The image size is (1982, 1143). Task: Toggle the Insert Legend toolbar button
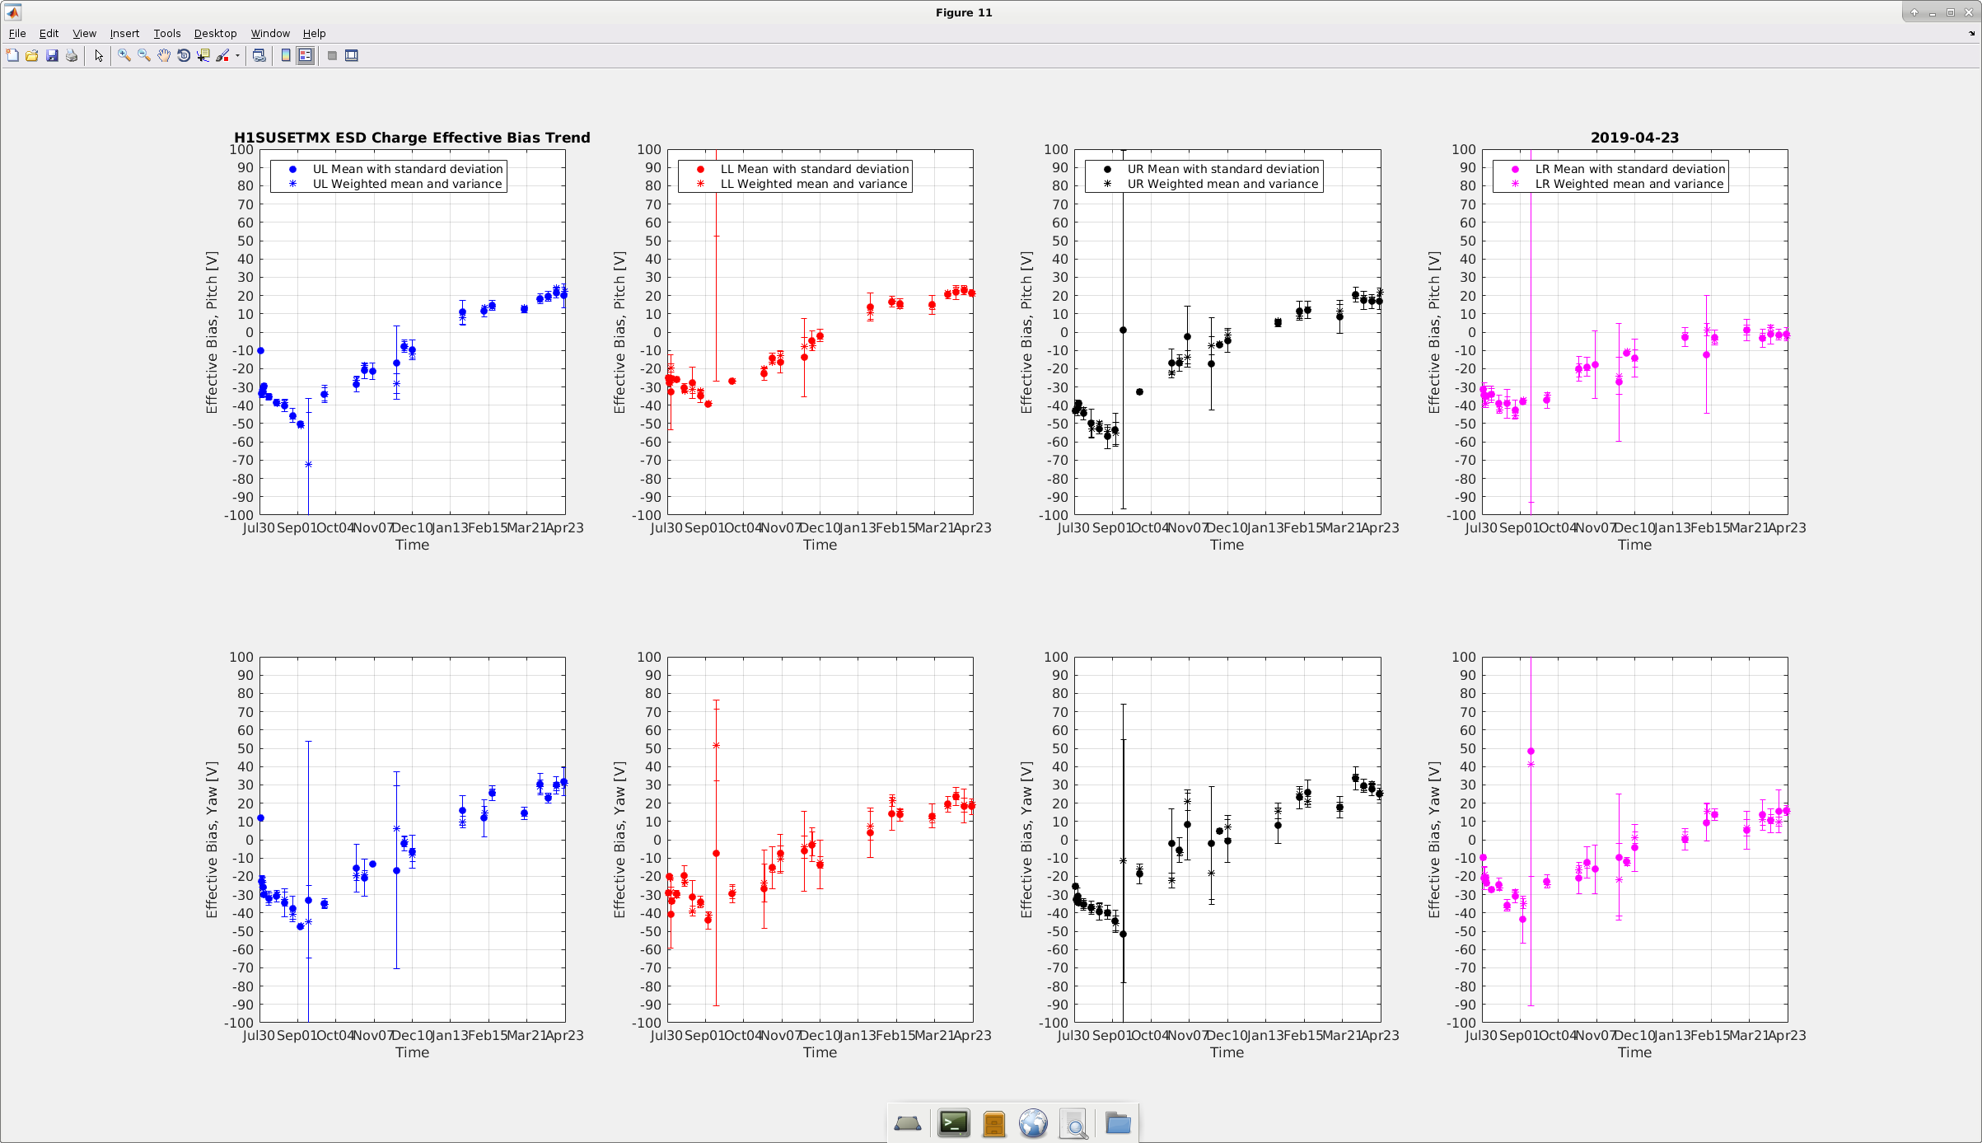306,56
